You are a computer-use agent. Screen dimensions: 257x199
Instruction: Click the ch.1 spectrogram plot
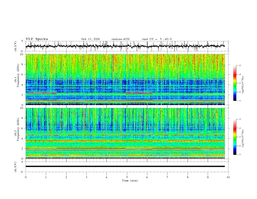coord(125,79)
